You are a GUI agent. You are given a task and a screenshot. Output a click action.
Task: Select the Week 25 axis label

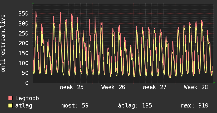tap(72, 87)
